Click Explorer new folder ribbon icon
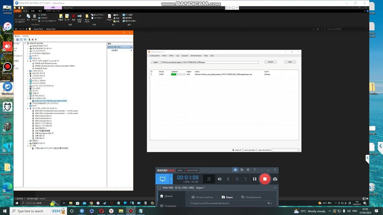 87,18
